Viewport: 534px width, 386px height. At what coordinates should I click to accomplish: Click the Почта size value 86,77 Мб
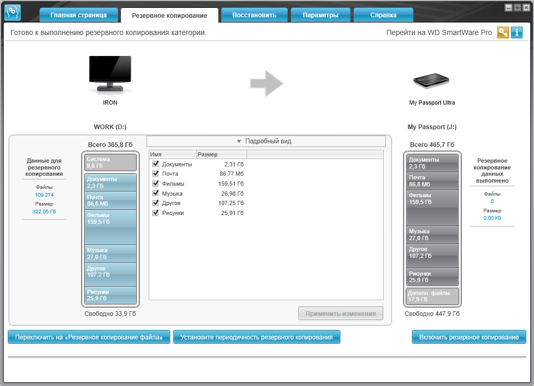click(x=231, y=174)
